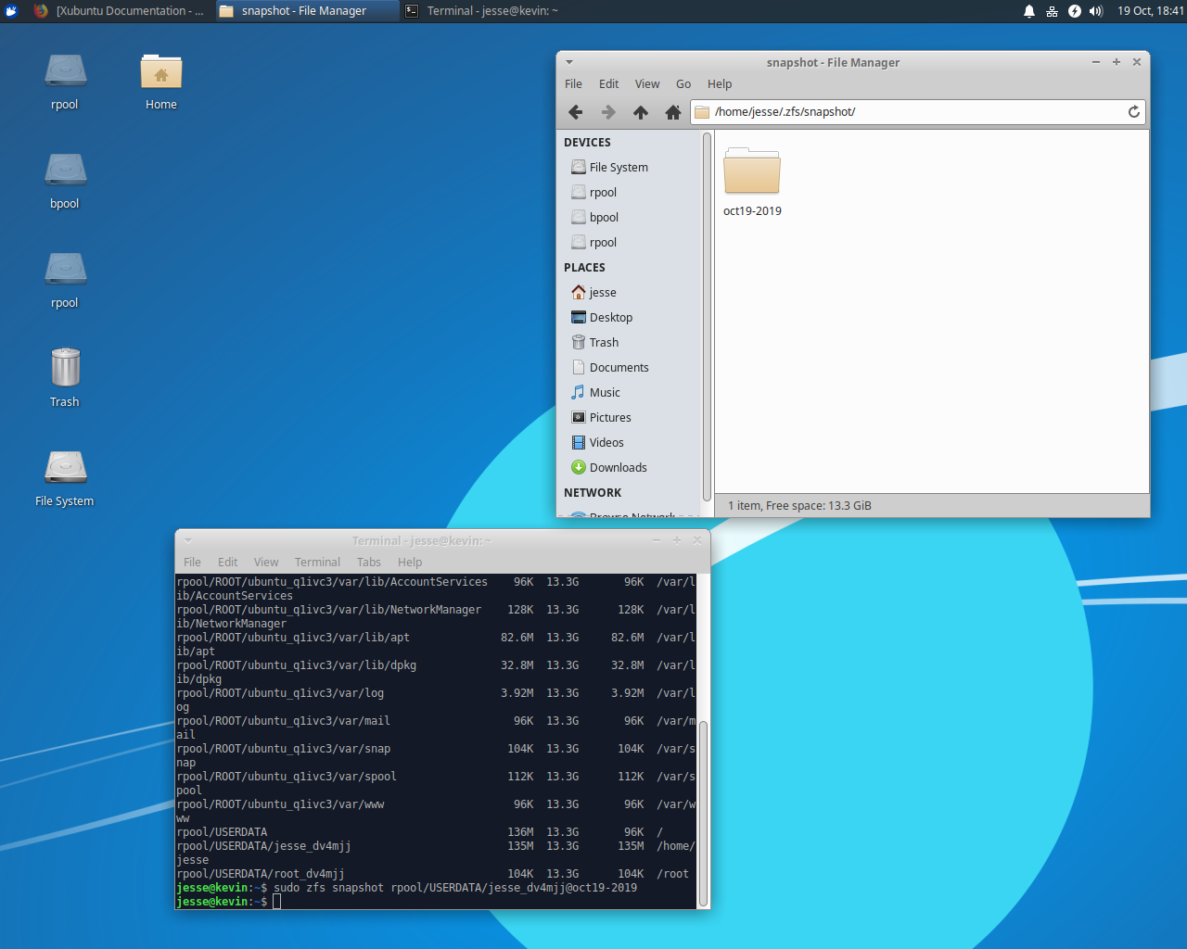Open Downloads in Places sidebar
Viewport: 1187px width, 949px height.
point(609,468)
